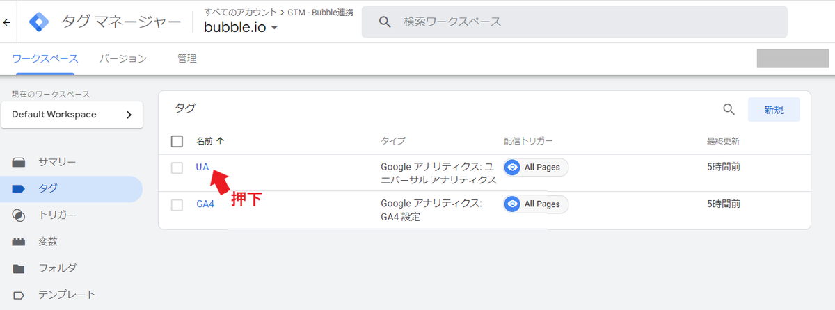Click All Pages trigger chip in GA4 row
This screenshot has height=310, width=835.
pyautogui.click(x=536, y=204)
